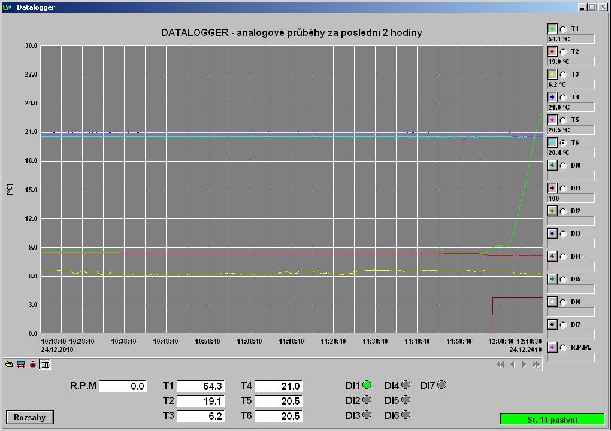Jump to the latest data with fast-forward arrow

coord(536,365)
